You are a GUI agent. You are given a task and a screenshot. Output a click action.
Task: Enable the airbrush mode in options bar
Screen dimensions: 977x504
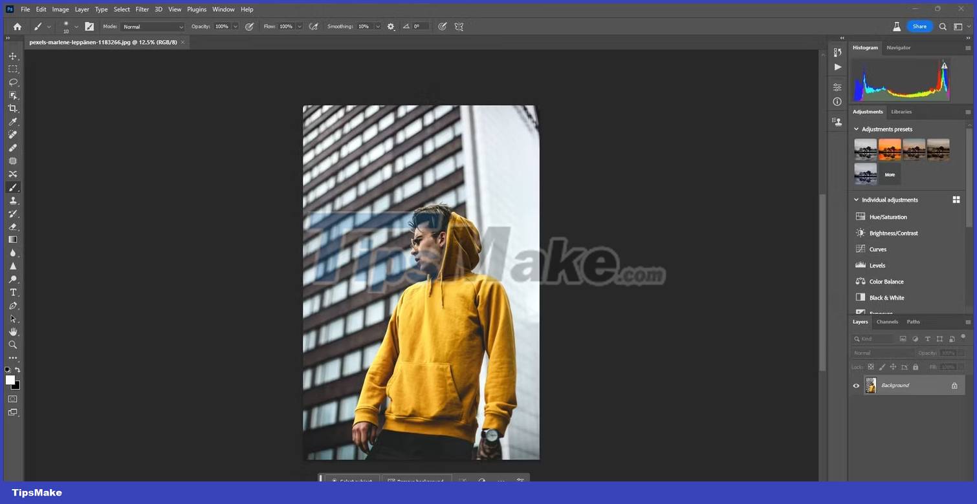(314, 26)
